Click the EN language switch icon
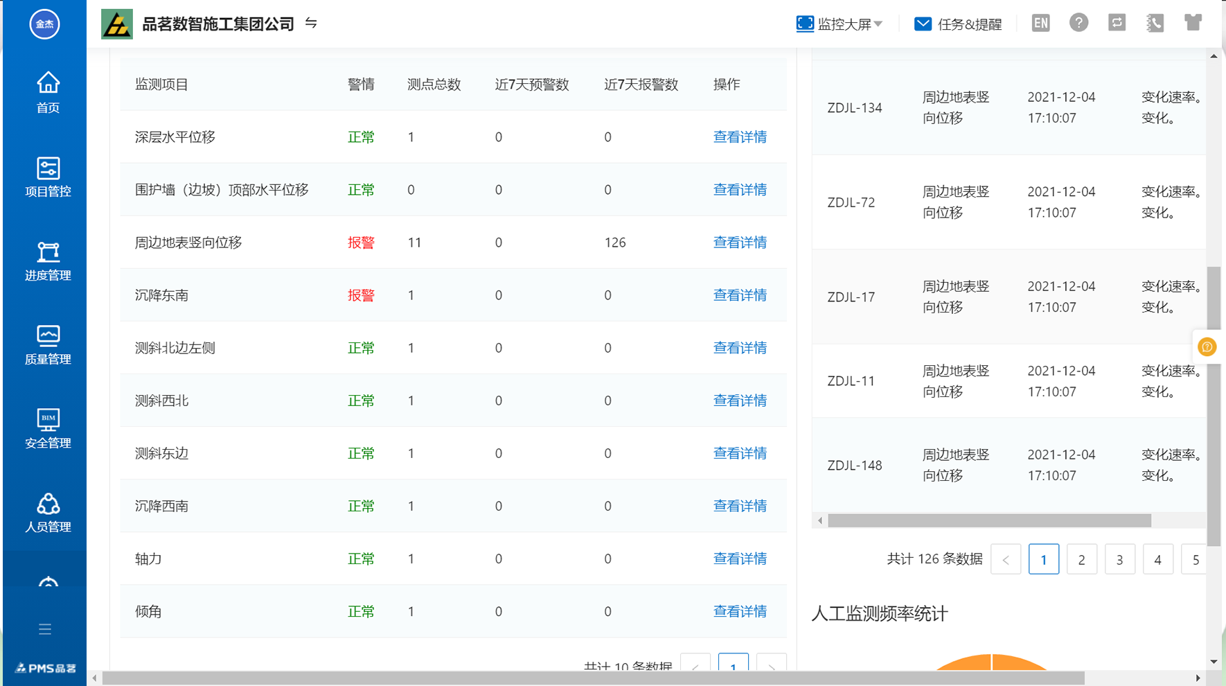The width and height of the screenshot is (1226, 686). [x=1040, y=23]
